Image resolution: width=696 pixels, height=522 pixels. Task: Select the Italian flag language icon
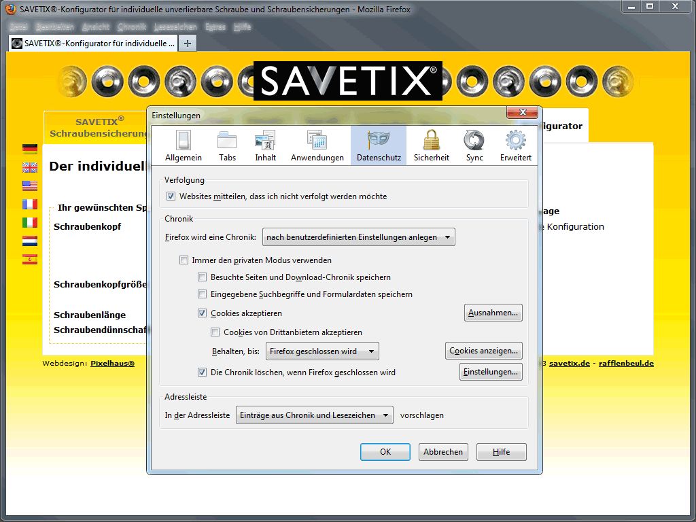click(30, 222)
